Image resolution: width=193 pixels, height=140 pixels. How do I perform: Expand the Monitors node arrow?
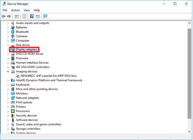(8, 94)
